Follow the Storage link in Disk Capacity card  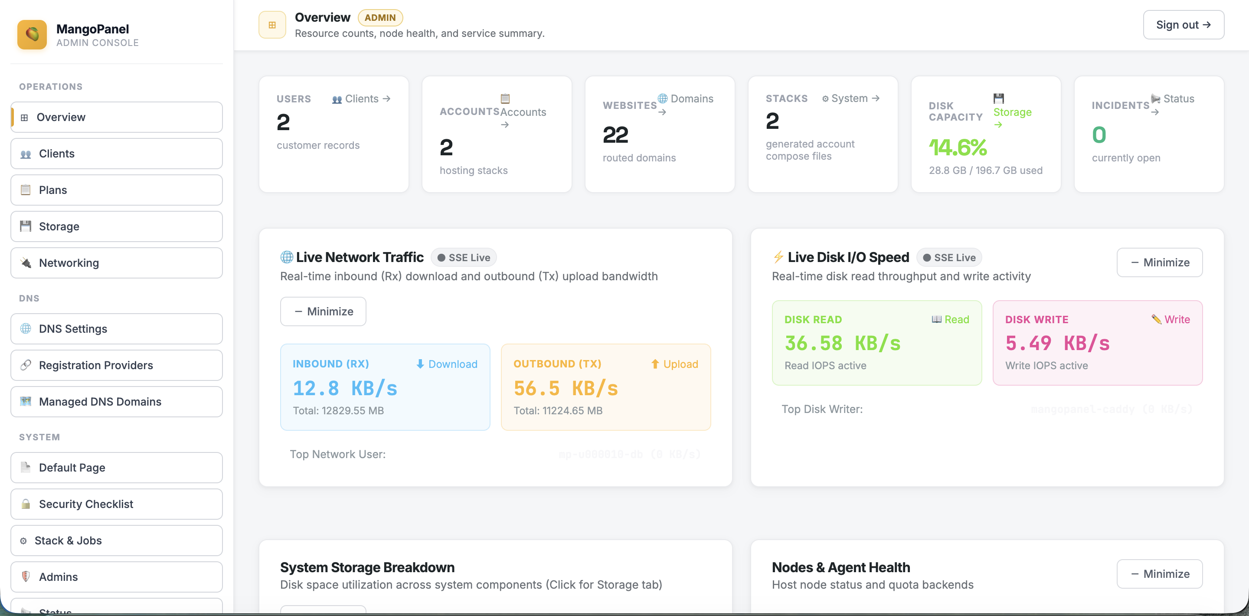point(1012,111)
